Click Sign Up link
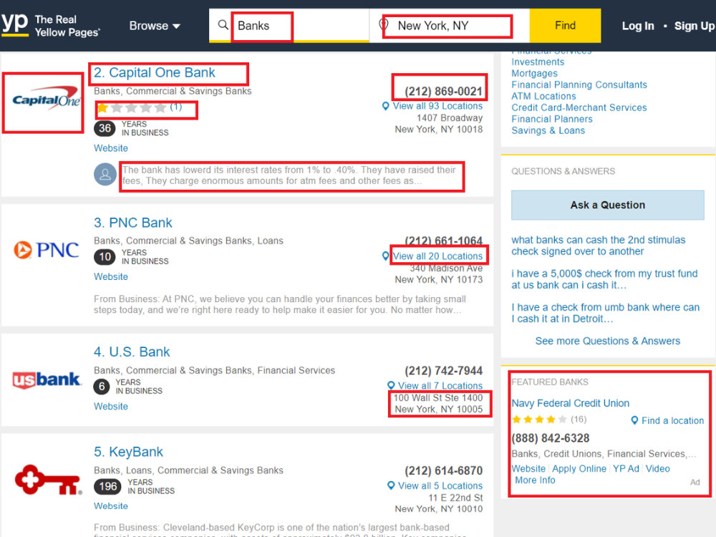The image size is (716, 537). click(x=694, y=26)
